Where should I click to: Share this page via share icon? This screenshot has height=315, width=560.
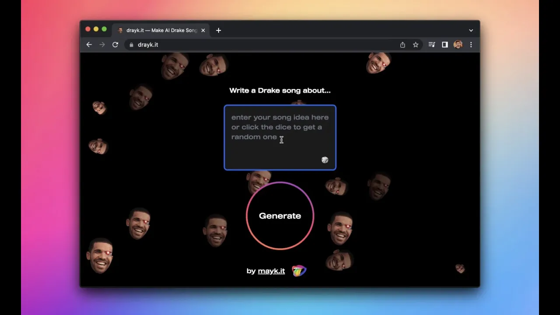402,45
